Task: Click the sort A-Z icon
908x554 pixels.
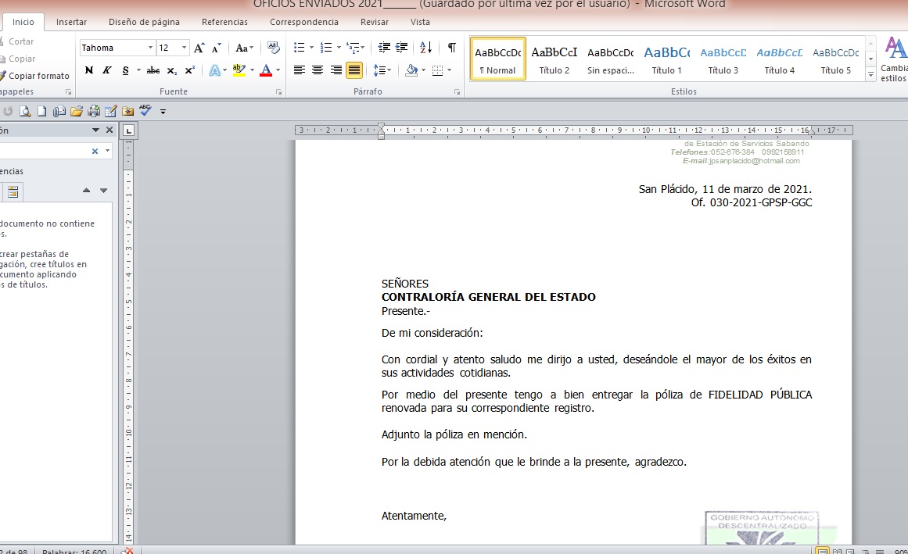Action: click(x=425, y=48)
